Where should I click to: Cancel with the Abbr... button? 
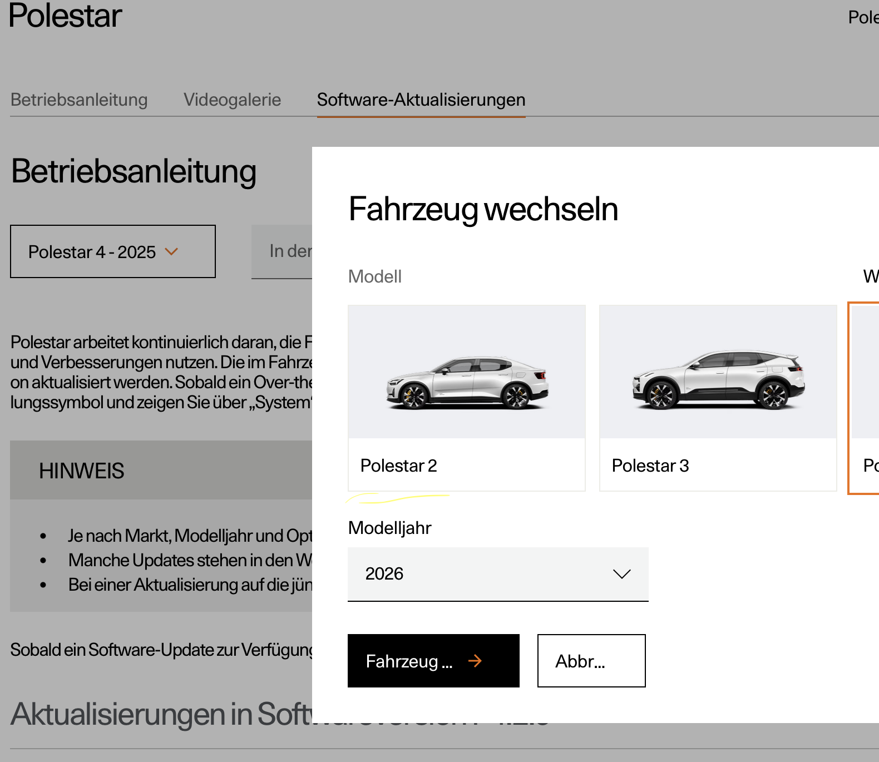591,661
